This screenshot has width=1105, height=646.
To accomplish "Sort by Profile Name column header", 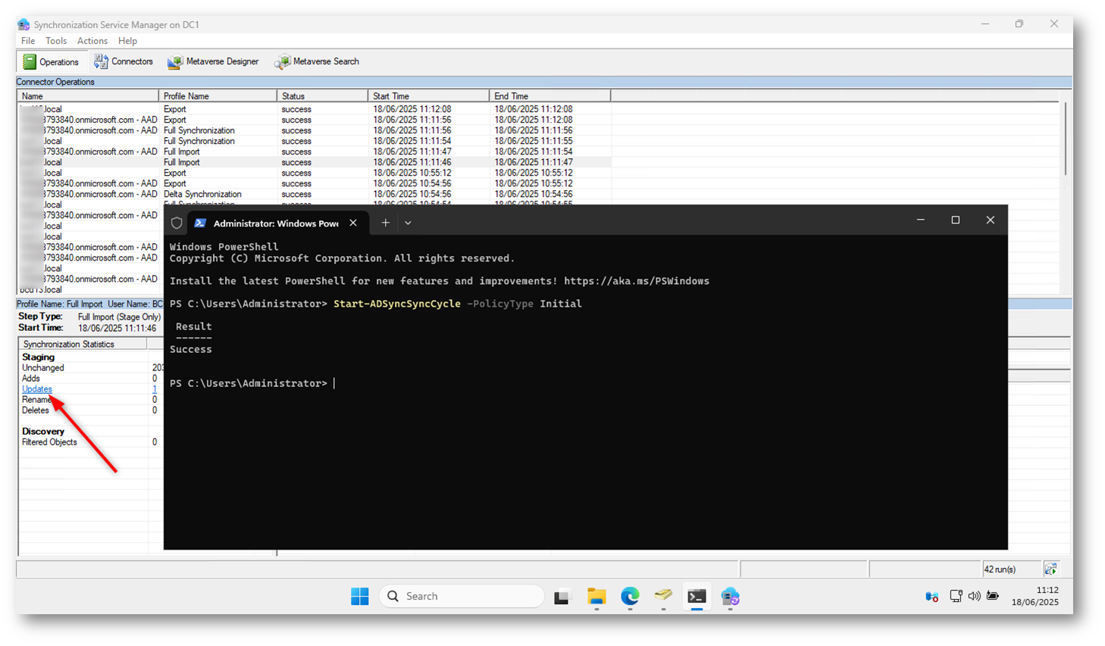I will pyautogui.click(x=218, y=96).
